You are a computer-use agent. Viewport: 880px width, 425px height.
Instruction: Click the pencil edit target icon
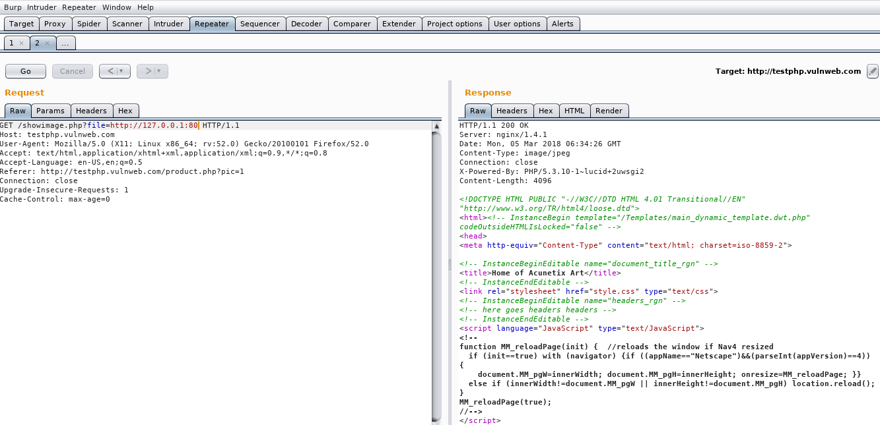[872, 71]
